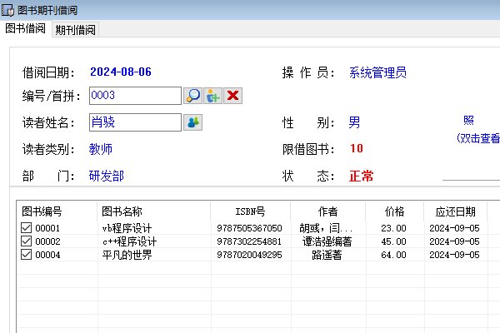Click the 图书期刊借阅 window title icon
The image size is (500, 333).
[x=7, y=10]
